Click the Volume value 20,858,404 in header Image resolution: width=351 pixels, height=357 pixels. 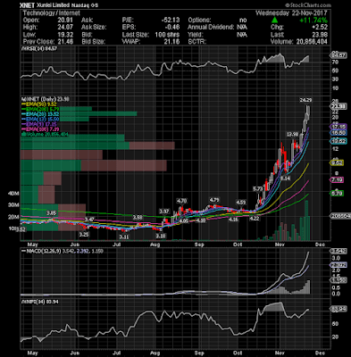(x=312, y=41)
